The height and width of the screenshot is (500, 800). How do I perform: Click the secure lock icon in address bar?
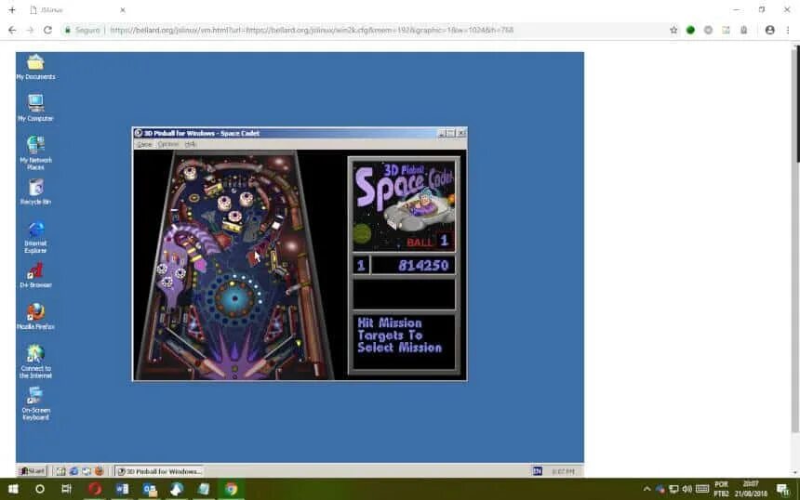click(x=67, y=30)
